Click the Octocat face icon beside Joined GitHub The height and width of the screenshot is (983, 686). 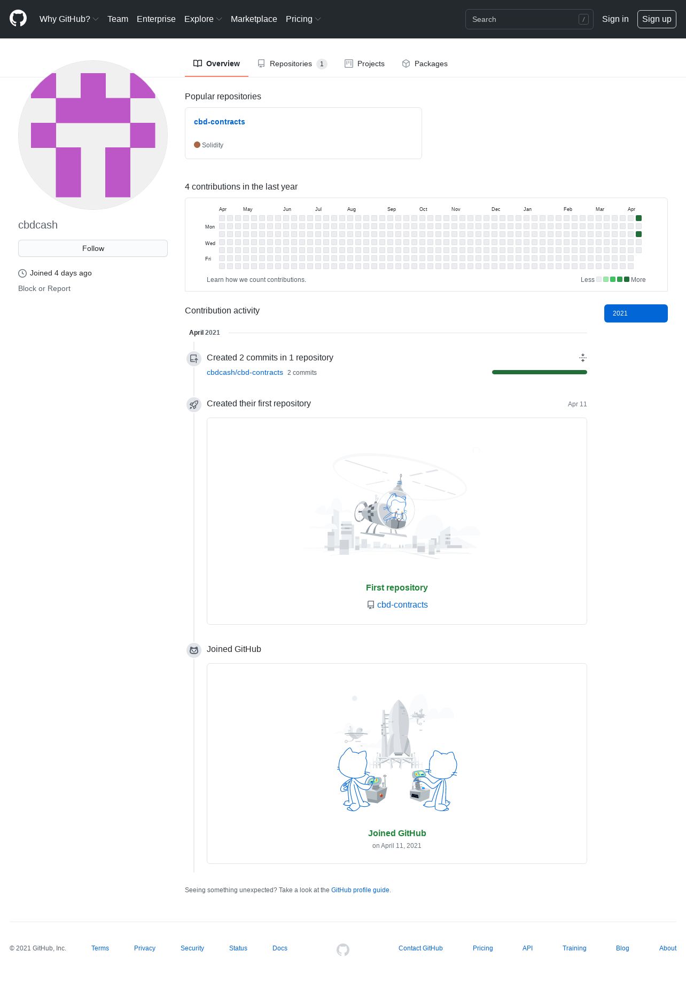[194, 650]
